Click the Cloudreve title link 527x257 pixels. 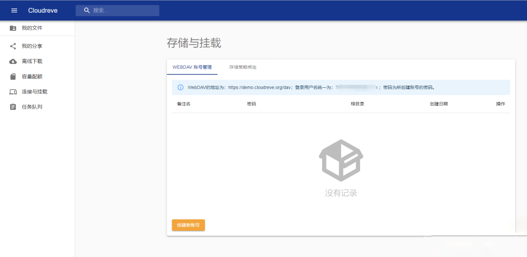[42, 10]
